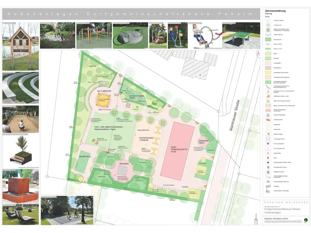Viewport: 311px width, 233px height.
Task: Click the climbing fitness frame photo
Action: (94, 35)
